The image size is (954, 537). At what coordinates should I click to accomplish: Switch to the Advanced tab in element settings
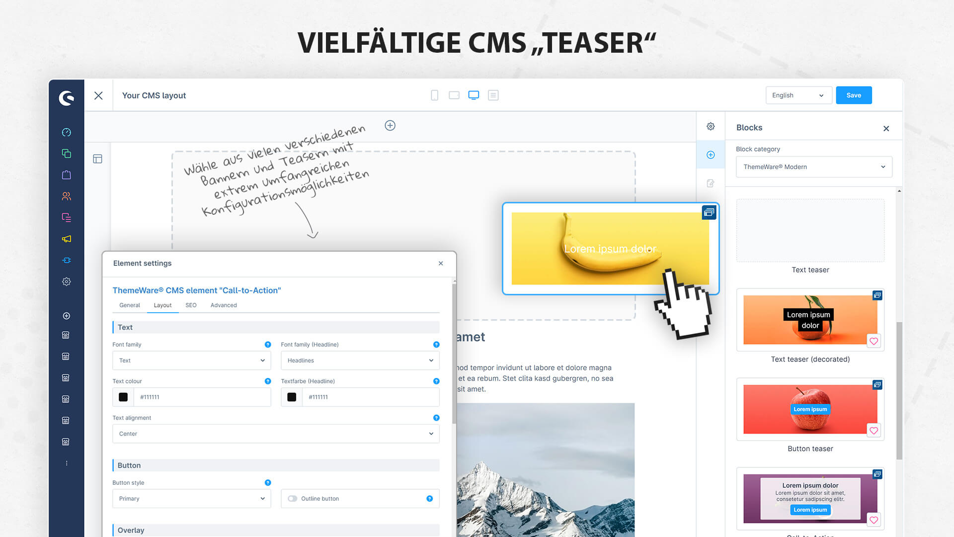coord(224,305)
